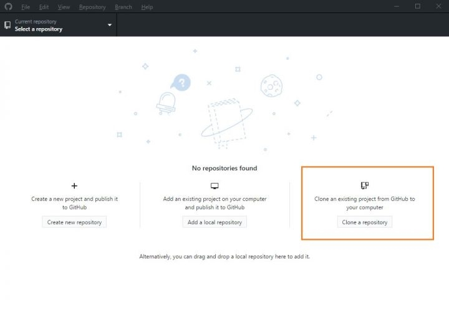Click the ringed planet box illustration
Viewport: 449px width, 309px height.
(x=226, y=123)
